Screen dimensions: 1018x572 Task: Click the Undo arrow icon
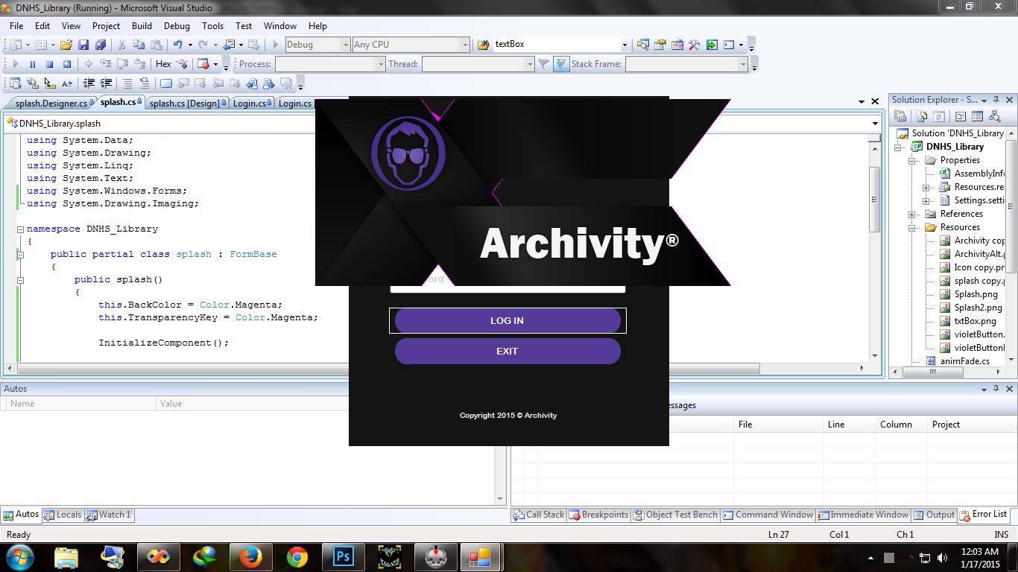(x=178, y=45)
